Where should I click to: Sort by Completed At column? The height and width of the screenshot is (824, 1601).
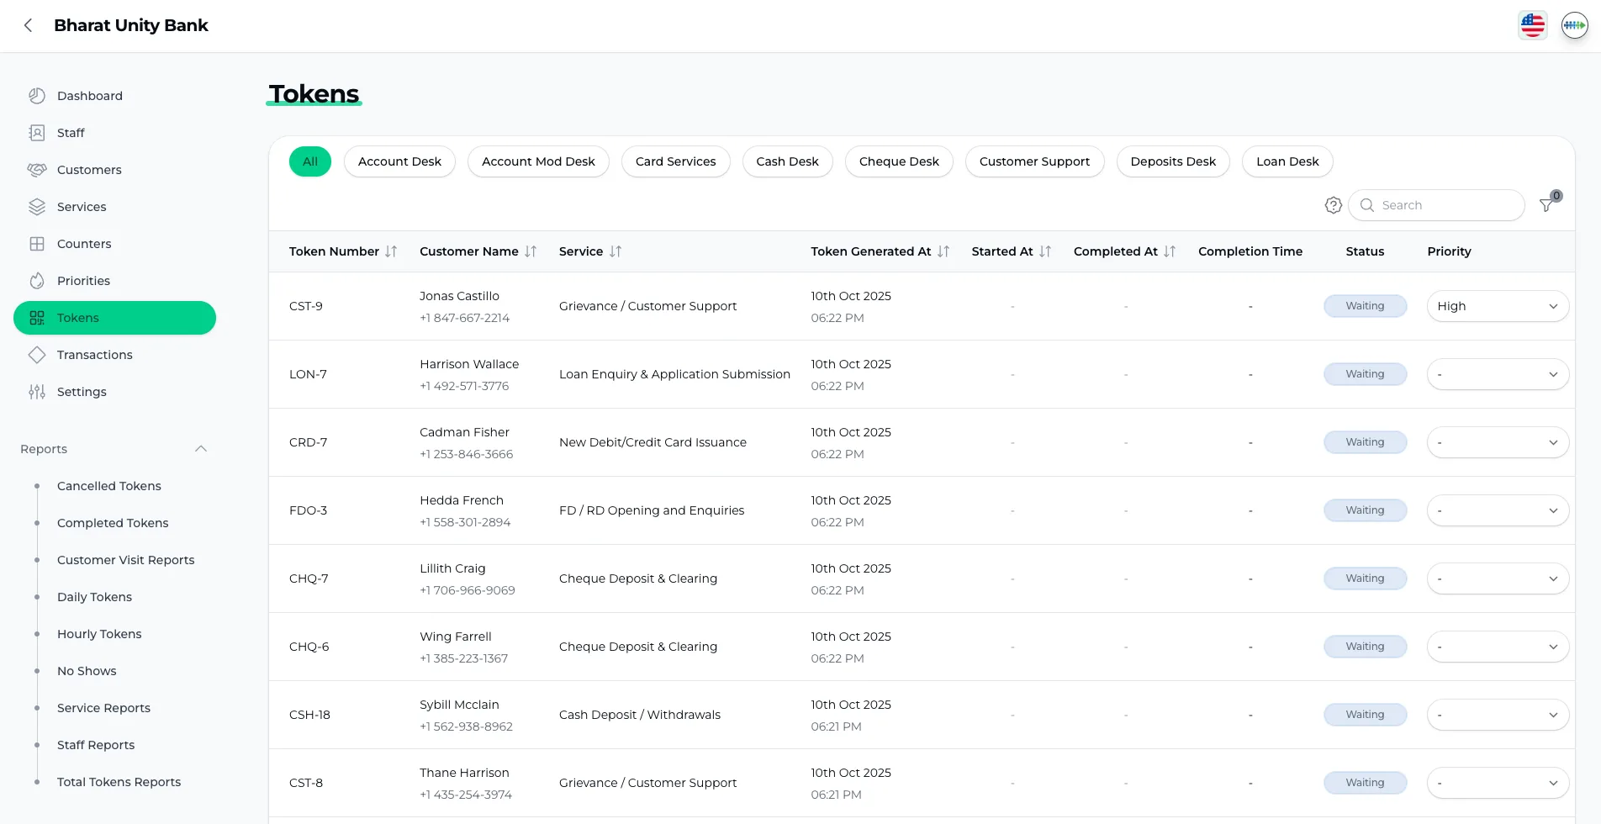(x=1170, y=251)
